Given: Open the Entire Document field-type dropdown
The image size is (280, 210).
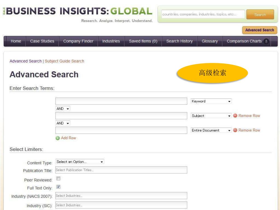Looking at the screenshot, I should [211, 130].
